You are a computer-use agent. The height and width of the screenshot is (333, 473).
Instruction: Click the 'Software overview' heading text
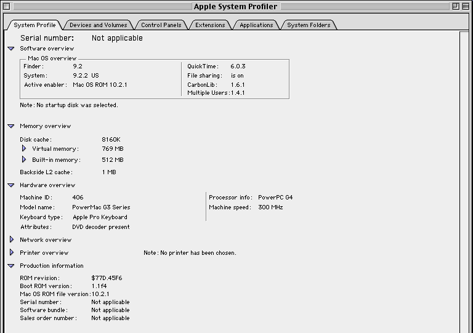[x=47, y=49]
